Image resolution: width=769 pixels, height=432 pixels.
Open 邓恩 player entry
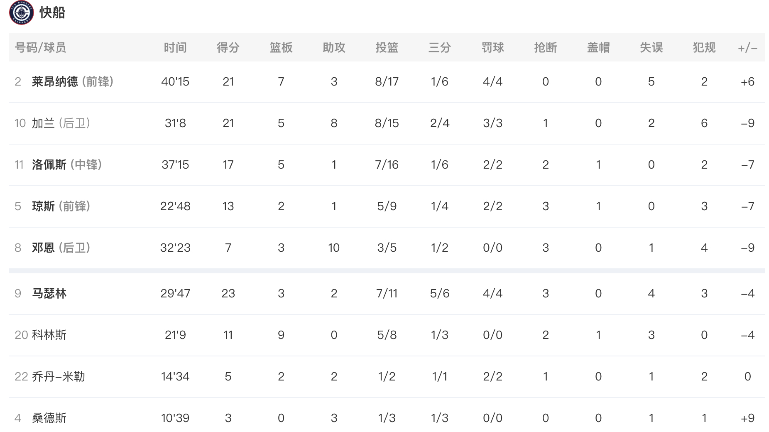tap(43, 248)
